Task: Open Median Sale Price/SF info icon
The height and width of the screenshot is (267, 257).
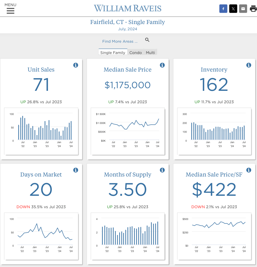Action: (x=249, y=170)
